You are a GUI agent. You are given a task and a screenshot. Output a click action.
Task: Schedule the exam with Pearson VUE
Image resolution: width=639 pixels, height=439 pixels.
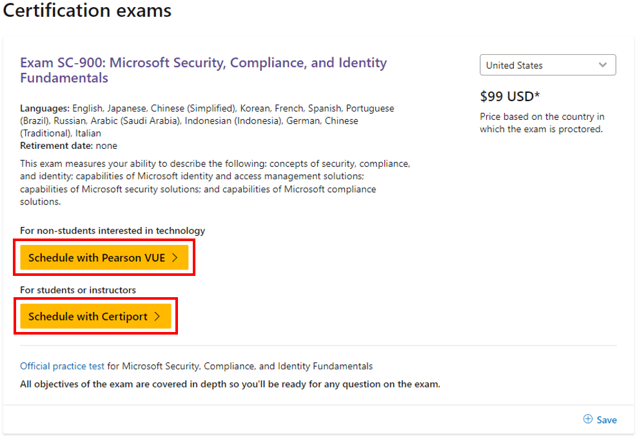coord(104,257)
